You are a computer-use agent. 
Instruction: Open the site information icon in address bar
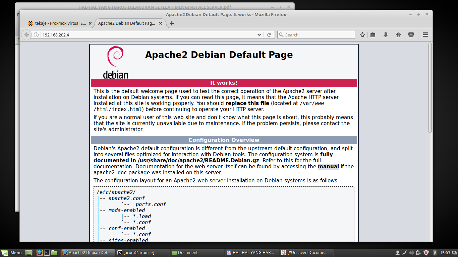[36, 35]
